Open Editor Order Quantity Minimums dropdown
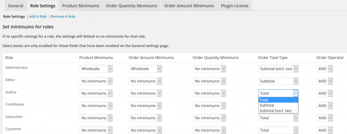The height and width of the screenshot is (134, 347). click(x=209, y=81)
